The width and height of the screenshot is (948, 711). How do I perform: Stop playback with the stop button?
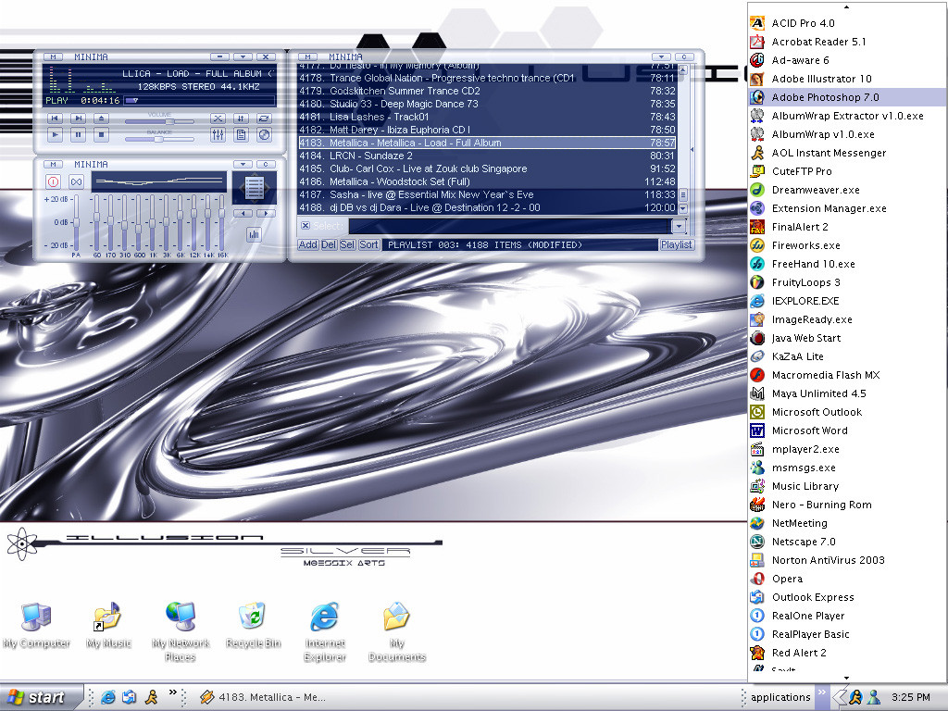coord(102,135)
